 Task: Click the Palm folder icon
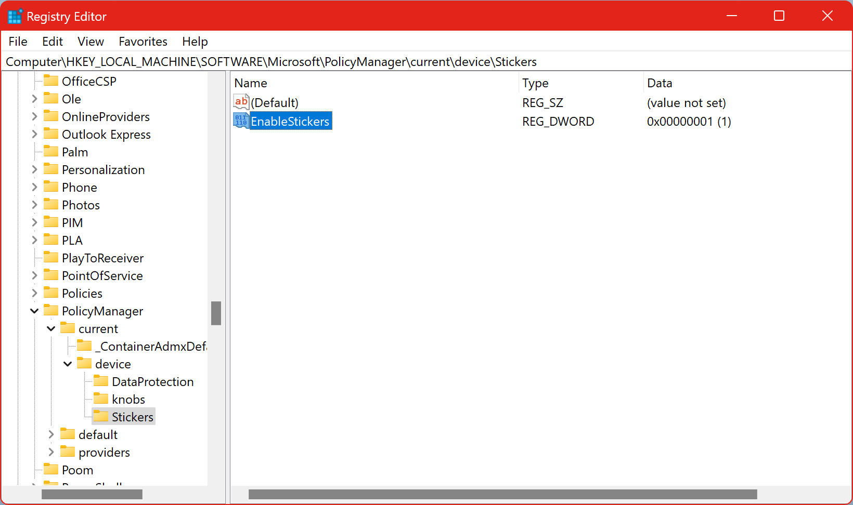[x=51, y=151]
